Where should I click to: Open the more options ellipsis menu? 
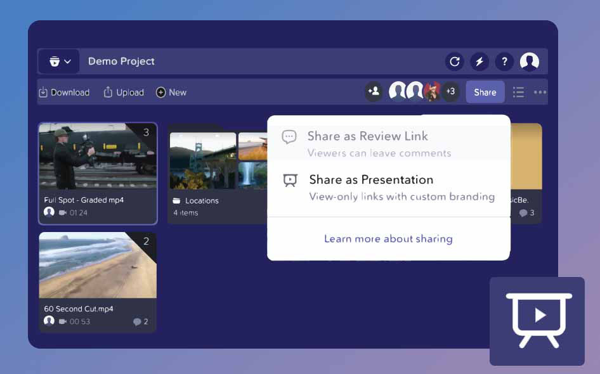(539, 92)
